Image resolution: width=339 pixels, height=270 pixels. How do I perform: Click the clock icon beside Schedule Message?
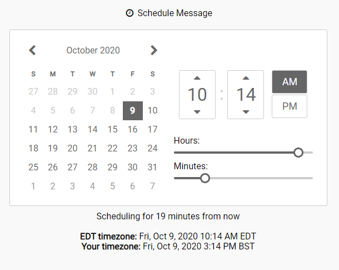[129, 13]
